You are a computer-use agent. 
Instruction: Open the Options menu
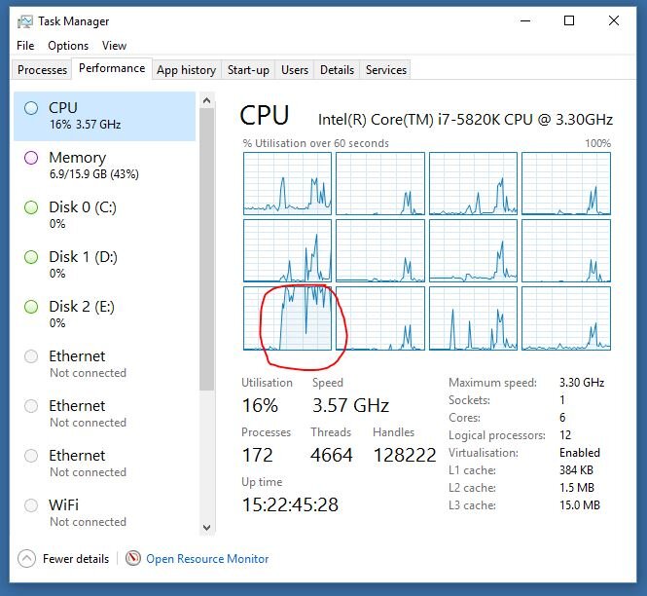68,46
